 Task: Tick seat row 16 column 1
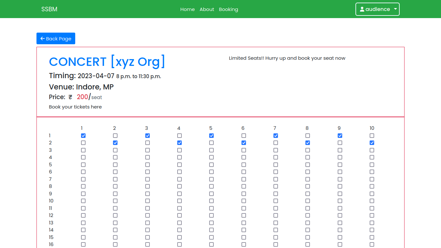pyautogui.click(x=83, y=244)
